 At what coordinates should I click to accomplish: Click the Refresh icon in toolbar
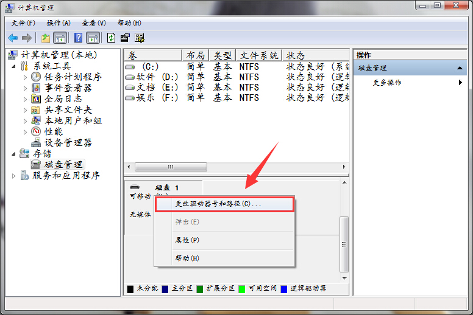tap(111, 38)
